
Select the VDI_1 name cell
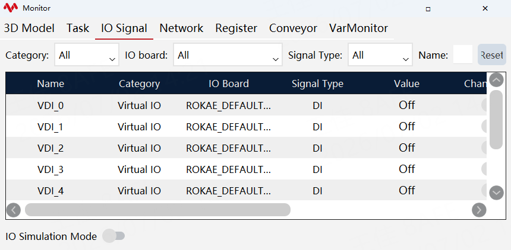(50, 127)
